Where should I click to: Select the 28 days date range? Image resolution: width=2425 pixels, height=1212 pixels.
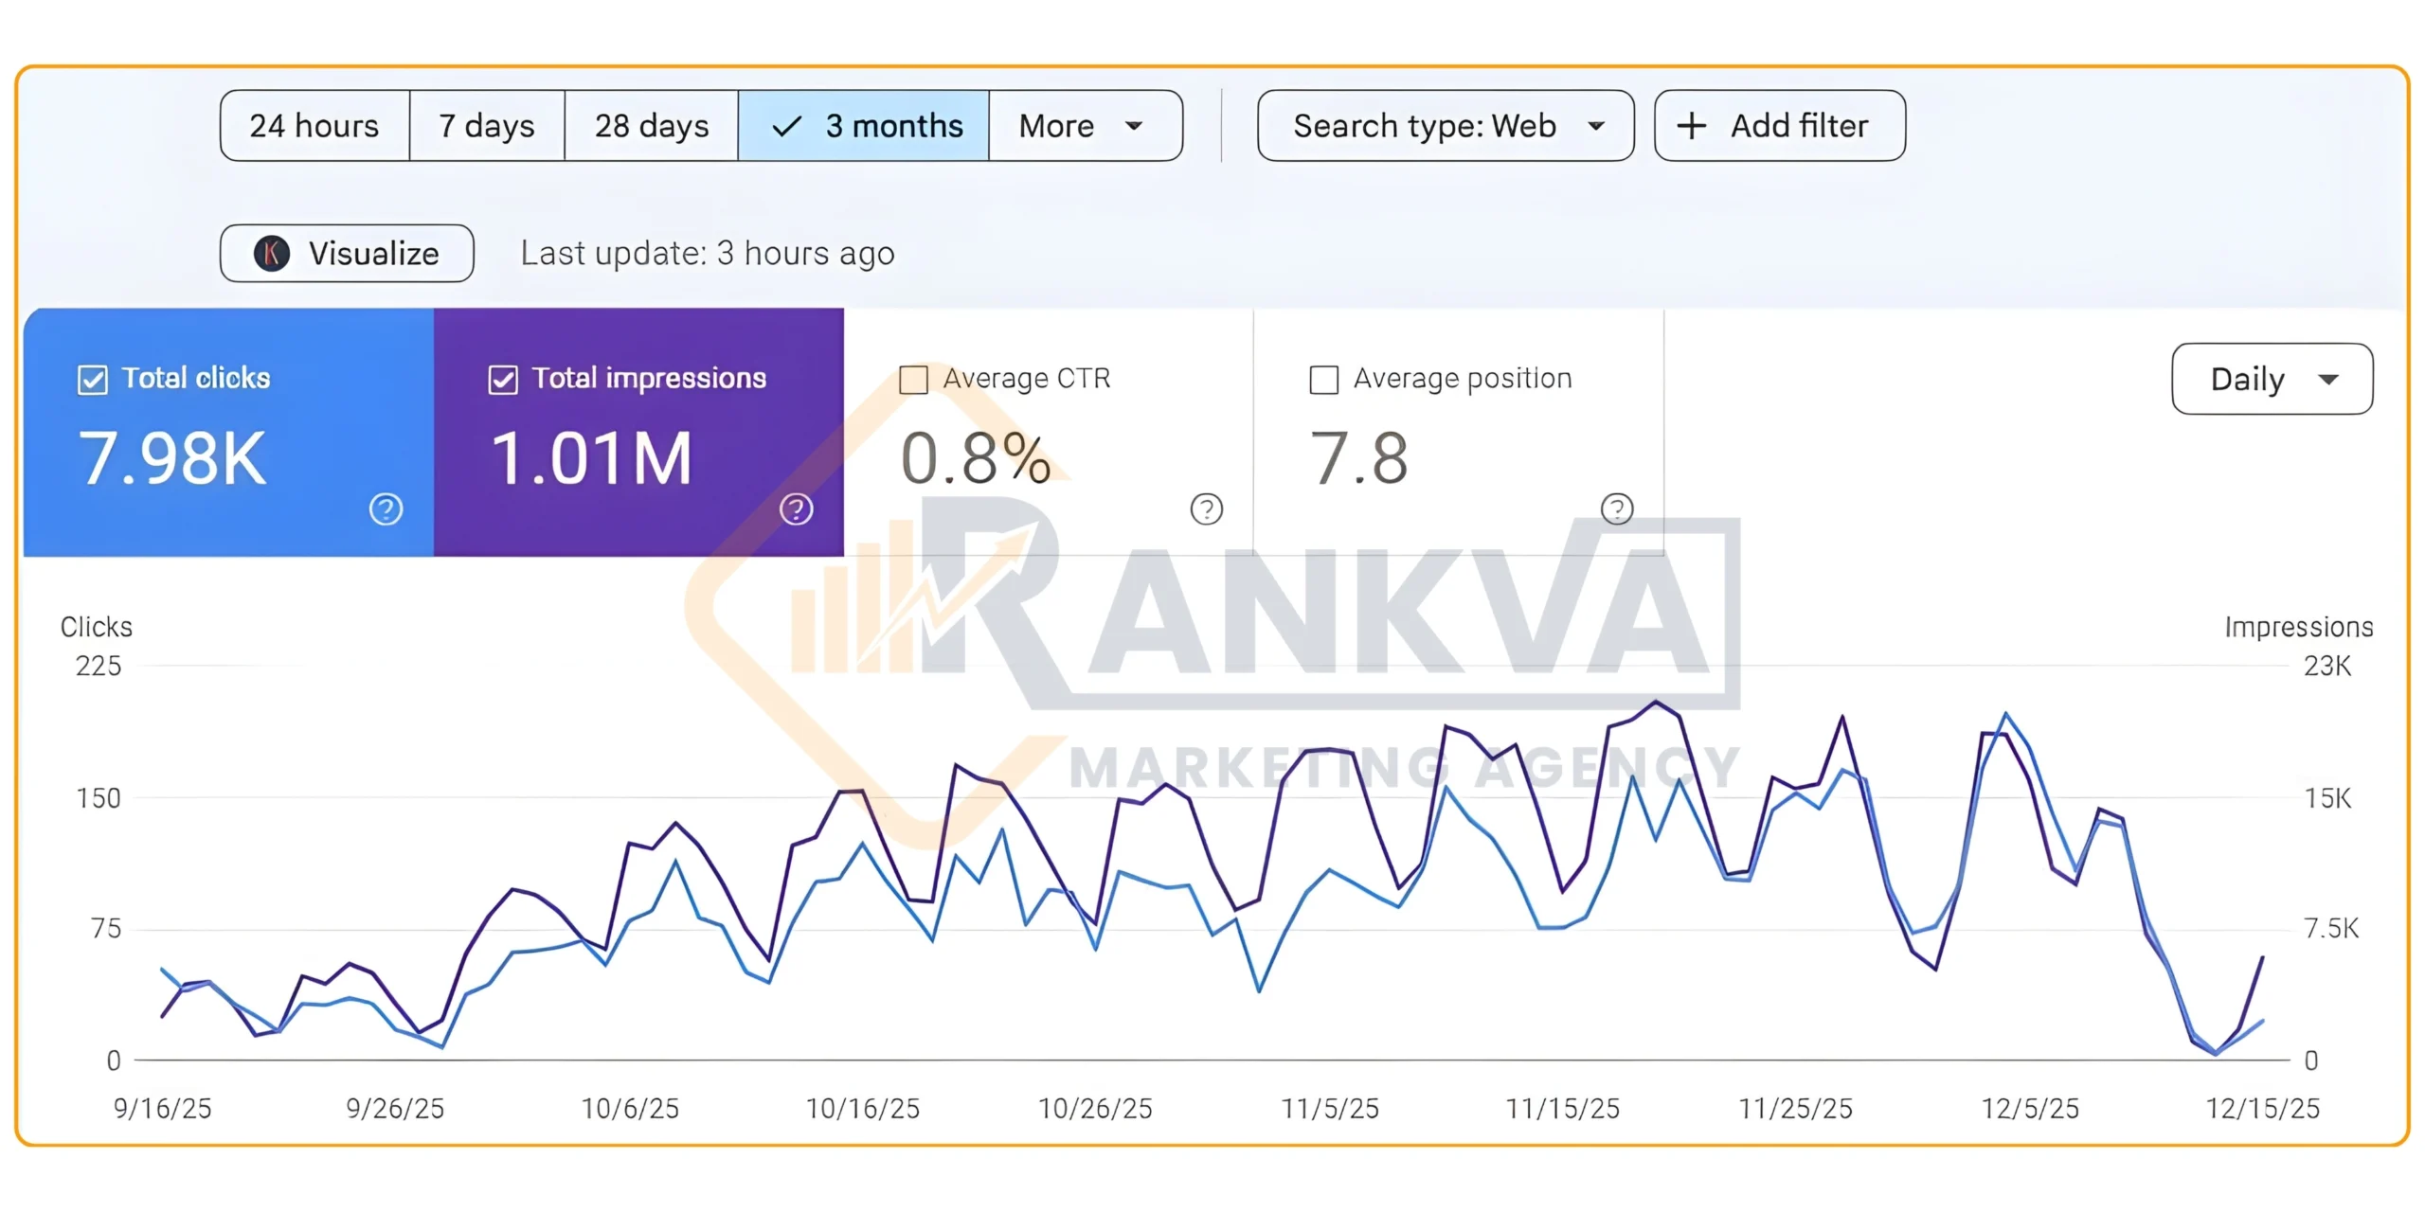(x=652, y=126)
